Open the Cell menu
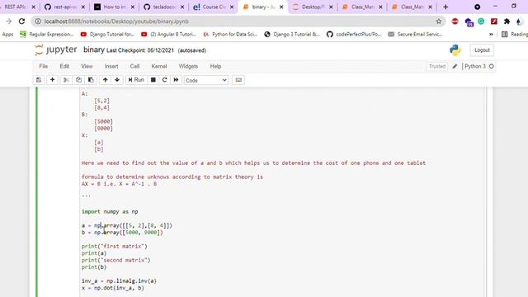Image resolution: width=528 pixels, height=297 pixels. (134, 66)
